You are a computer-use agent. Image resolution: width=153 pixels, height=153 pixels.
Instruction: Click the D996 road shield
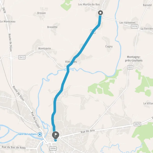[x=53, y=148]
